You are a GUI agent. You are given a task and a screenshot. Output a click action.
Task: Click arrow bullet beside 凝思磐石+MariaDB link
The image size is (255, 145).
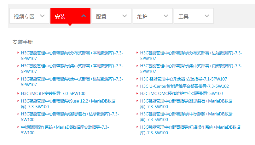tap(137, 101)
